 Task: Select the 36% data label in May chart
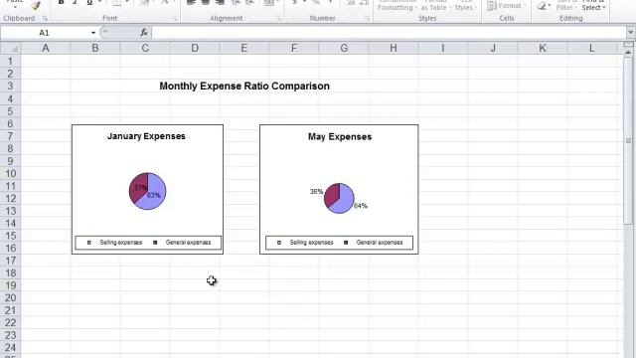click(x=316, y=192)
